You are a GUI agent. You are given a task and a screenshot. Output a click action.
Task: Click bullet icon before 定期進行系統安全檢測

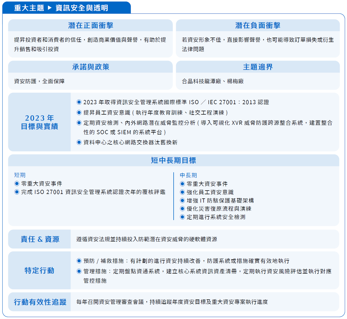[182, 217]
